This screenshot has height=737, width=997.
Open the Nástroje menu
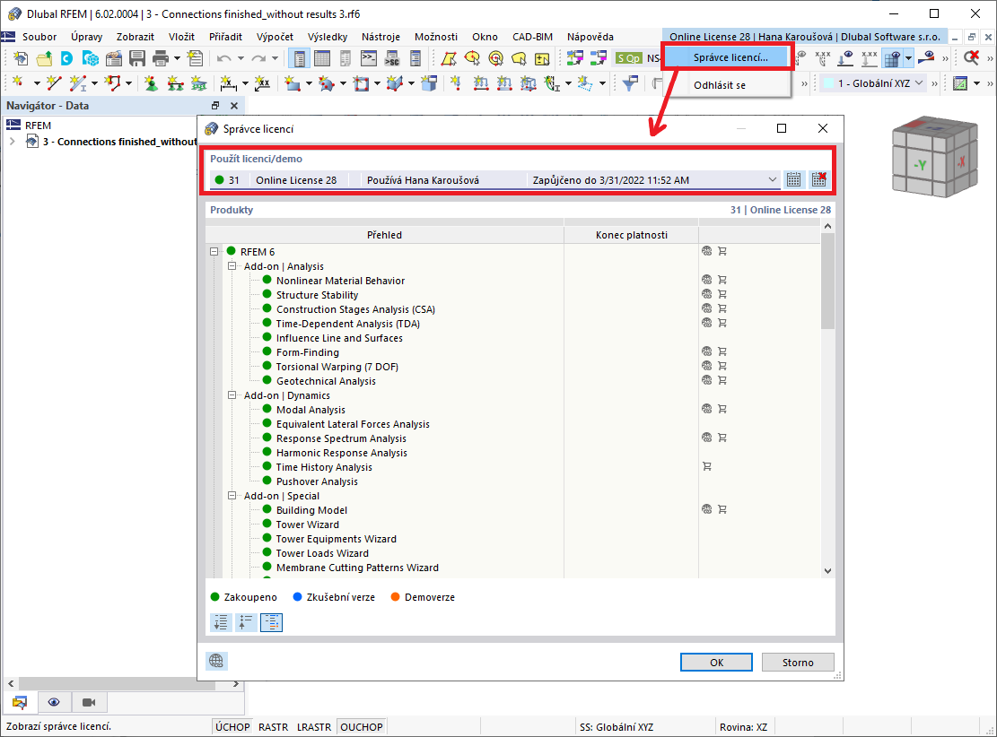pyautogui.click(x=380, y=37)
